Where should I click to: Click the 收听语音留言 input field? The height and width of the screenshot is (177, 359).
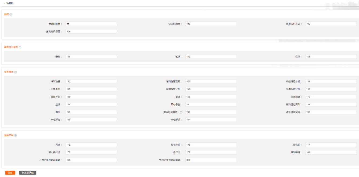[331, 112]
